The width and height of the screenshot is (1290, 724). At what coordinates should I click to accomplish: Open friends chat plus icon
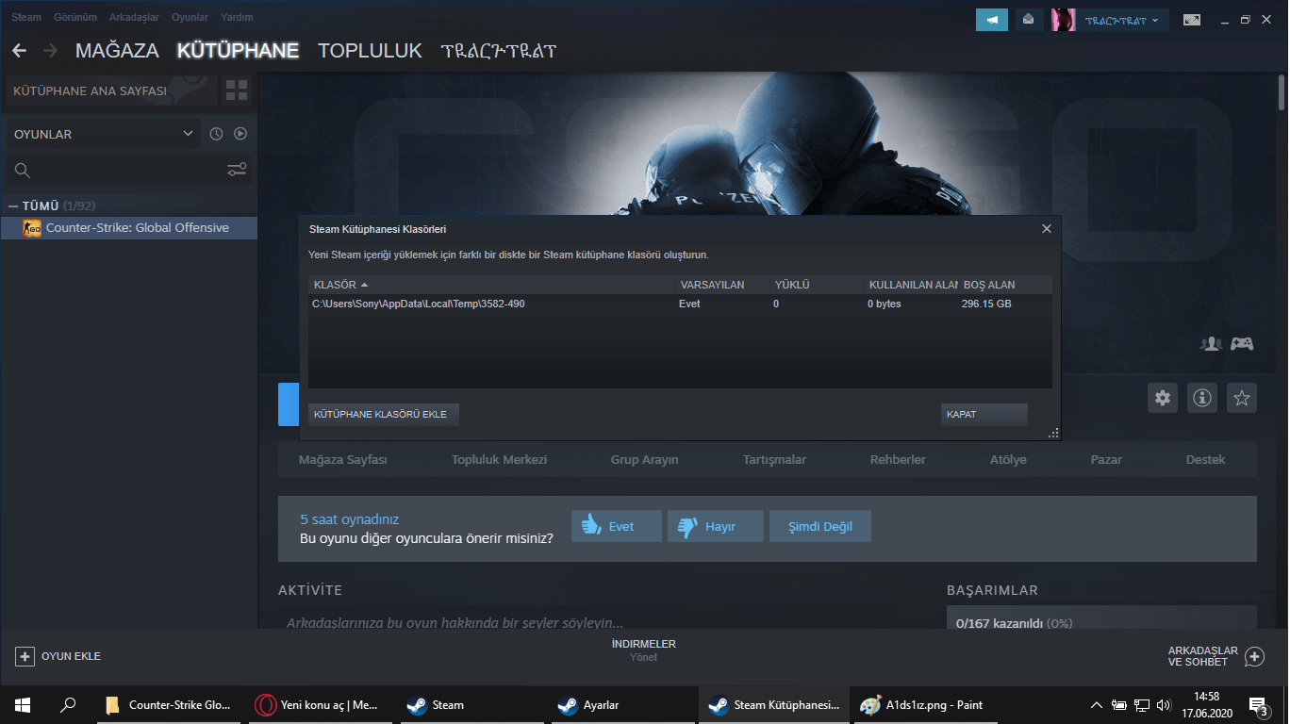pos(1254,656)
